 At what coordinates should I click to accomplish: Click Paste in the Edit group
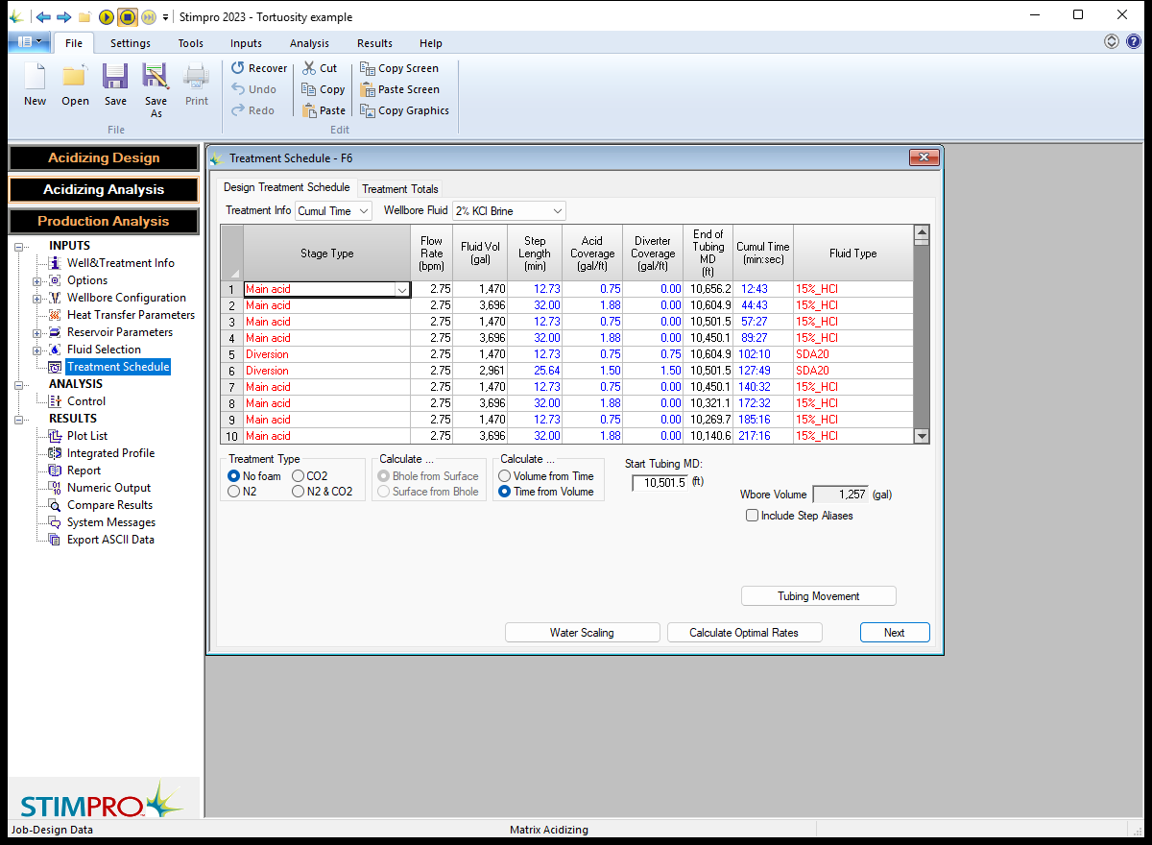[x=324, y=110]
